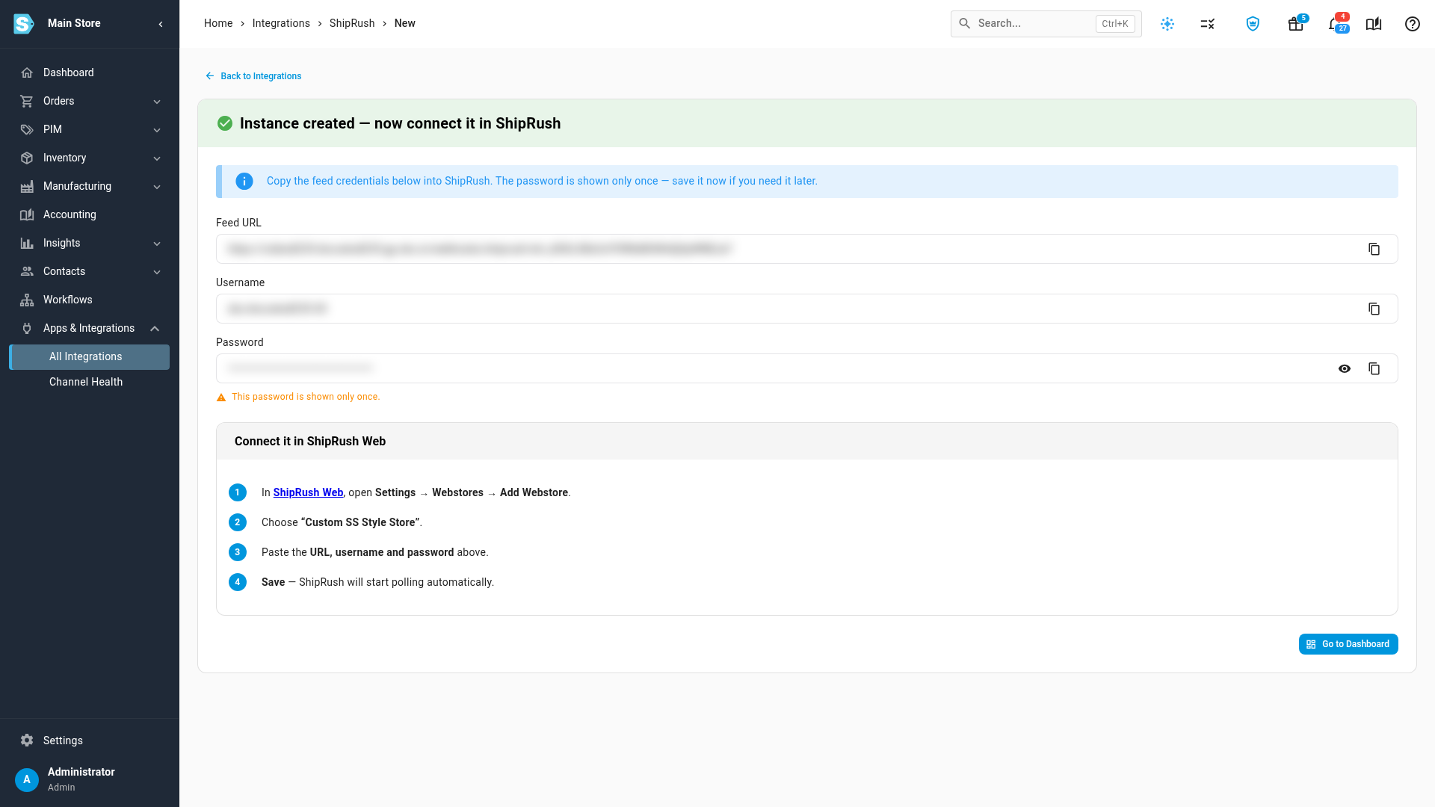Open Settings in the sidebar
Viewport: 1435px width, 807px height.
pos(90,740)
